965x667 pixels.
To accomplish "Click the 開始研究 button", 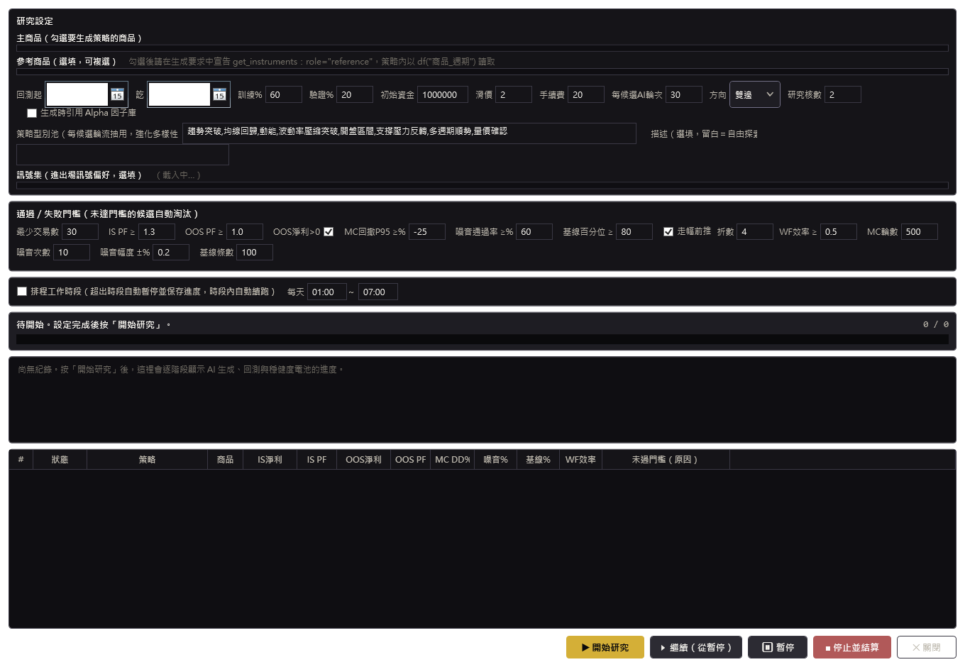I will [605, 647].
